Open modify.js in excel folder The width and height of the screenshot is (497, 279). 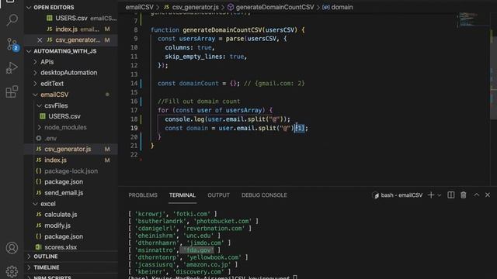click(71, 226)
